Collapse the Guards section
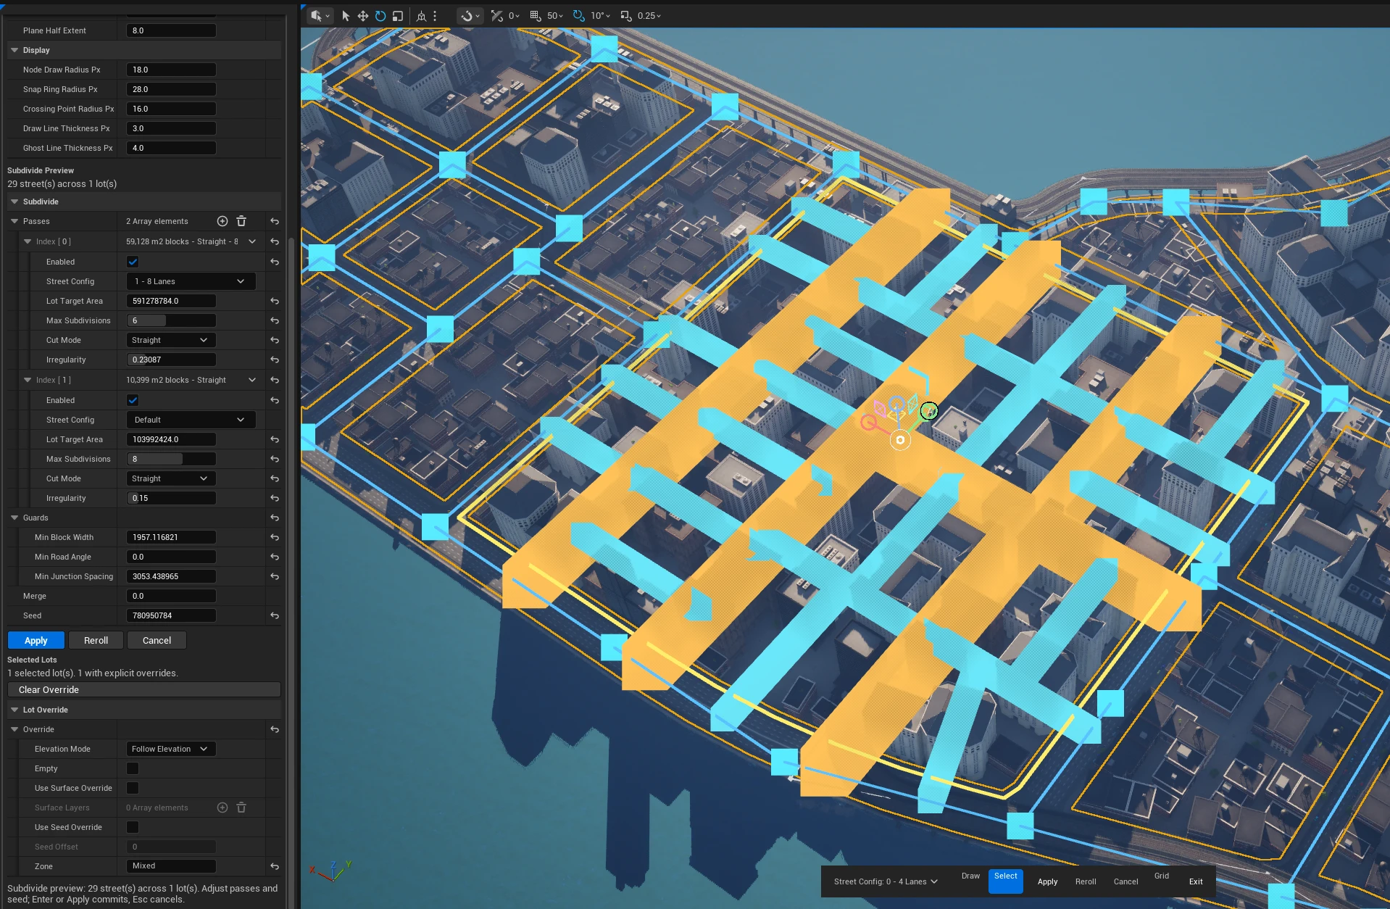Image resolution: width=1390 pixels, height=909 pixels. pos(14,518)
